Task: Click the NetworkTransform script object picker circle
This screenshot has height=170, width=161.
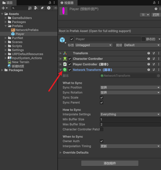Action: coord(158,76)
